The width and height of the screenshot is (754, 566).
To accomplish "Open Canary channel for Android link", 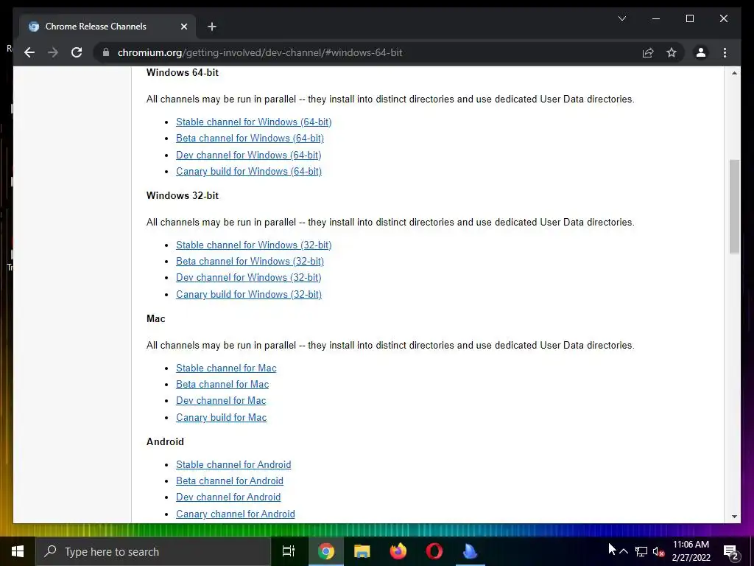I will 235,514.
